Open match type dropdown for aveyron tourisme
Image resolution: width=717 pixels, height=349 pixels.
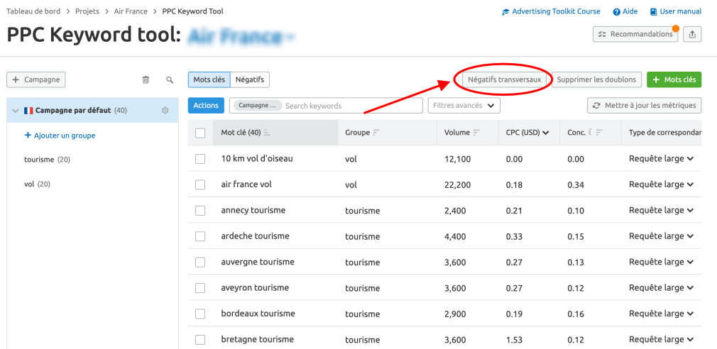661,288
